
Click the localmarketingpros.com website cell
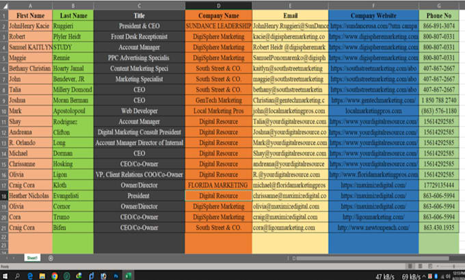pos(373,111)
